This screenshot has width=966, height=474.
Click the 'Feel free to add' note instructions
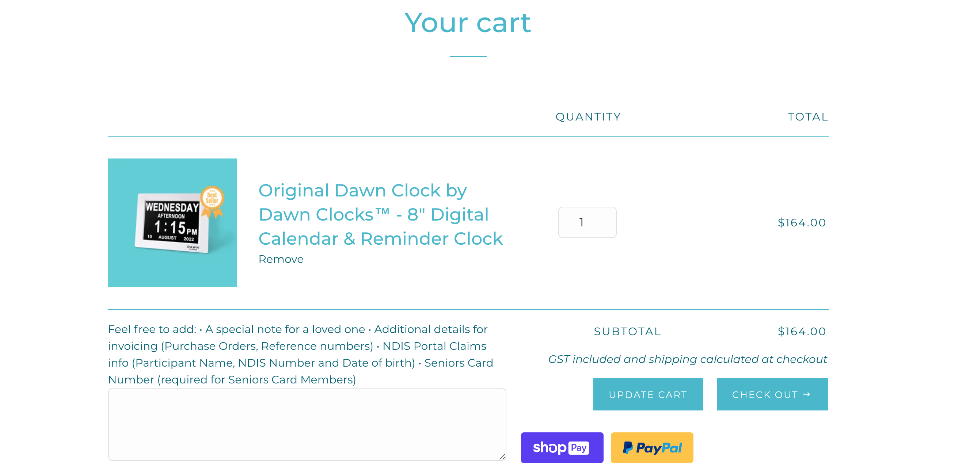pyautogui.click(x=300, y=354)
